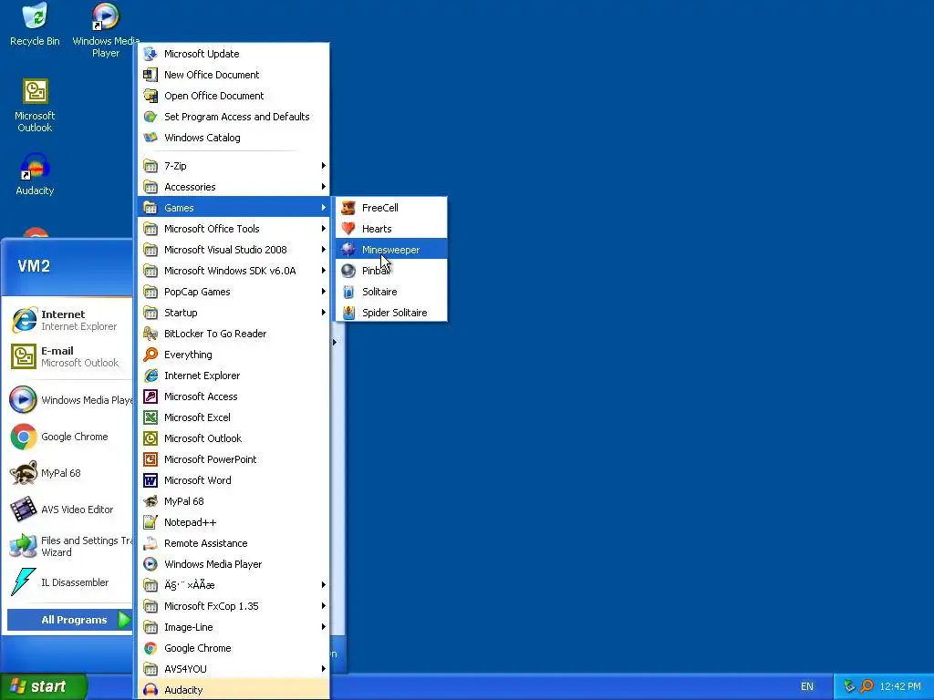The image size is (934, 700).
Task: Open Windows Media Player desktop shortcut
Action: point(106,30)
